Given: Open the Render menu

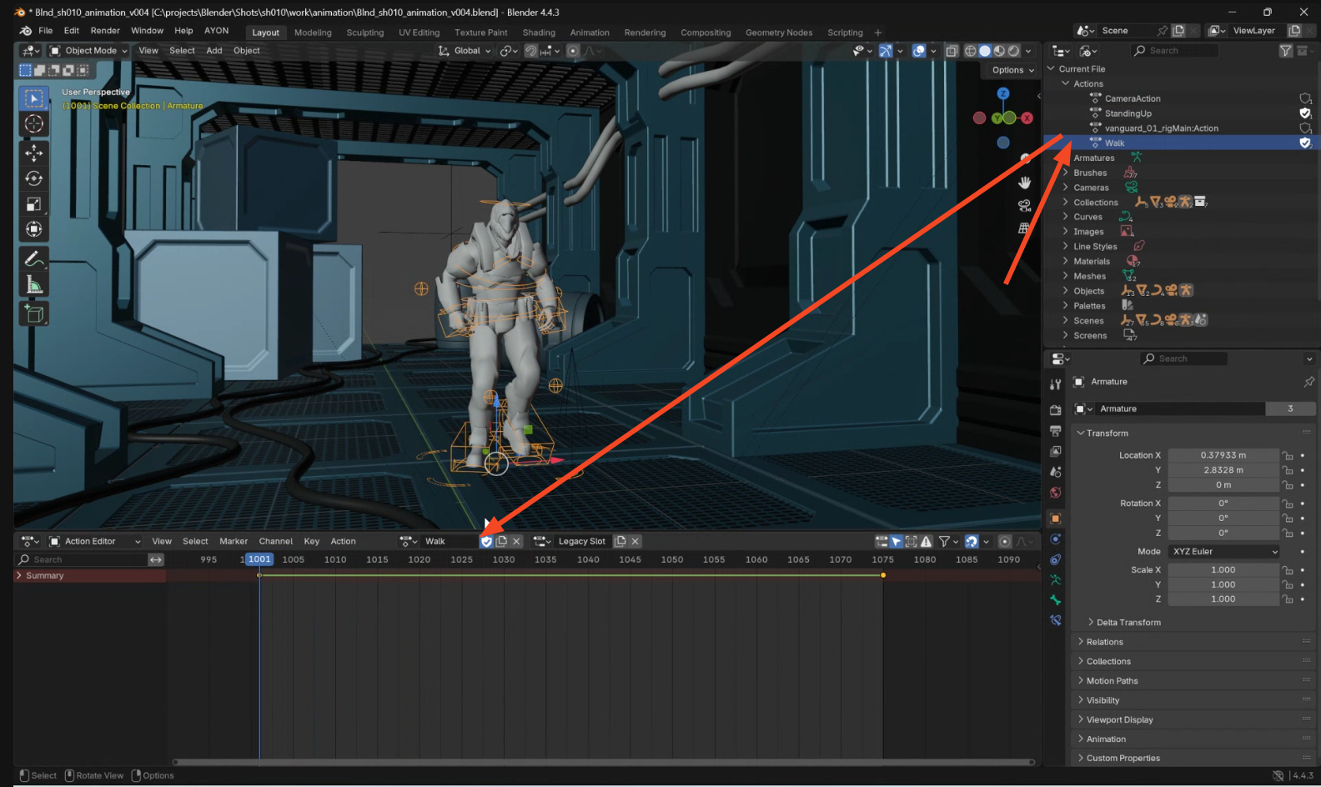Looking at the screenshot, I should tap(105, 31).
